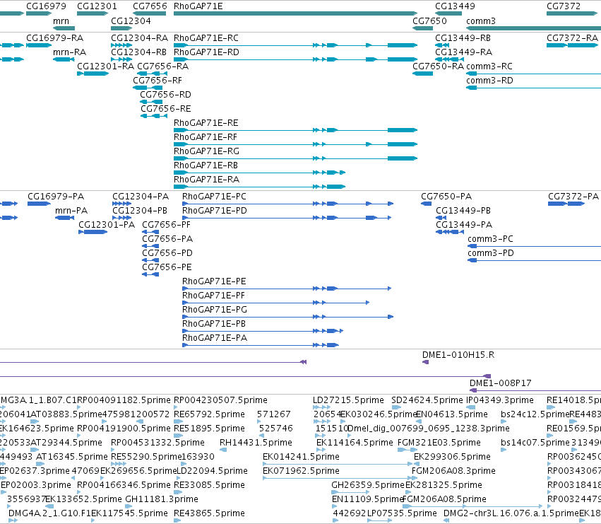This screenshot has width=601, height=524.
Task: Click the DME1-010H15.R clone label
Action: point(458,355)
